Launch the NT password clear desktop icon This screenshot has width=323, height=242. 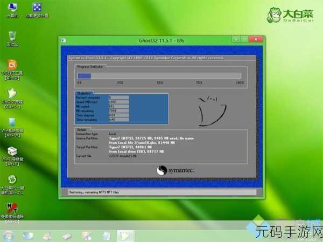(12, 213)
